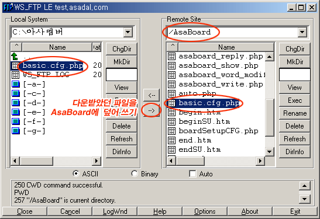This screenshot has width=320, height=219.
Task: Click local ChgDir button
Action: (x=122, y=49)
